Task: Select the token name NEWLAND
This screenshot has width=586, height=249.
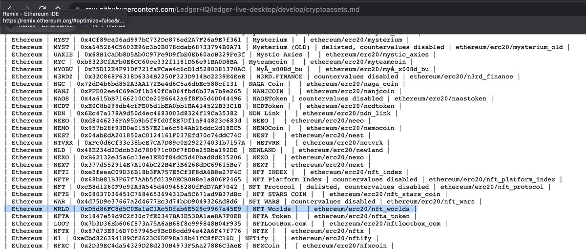Action: (262, 151)
